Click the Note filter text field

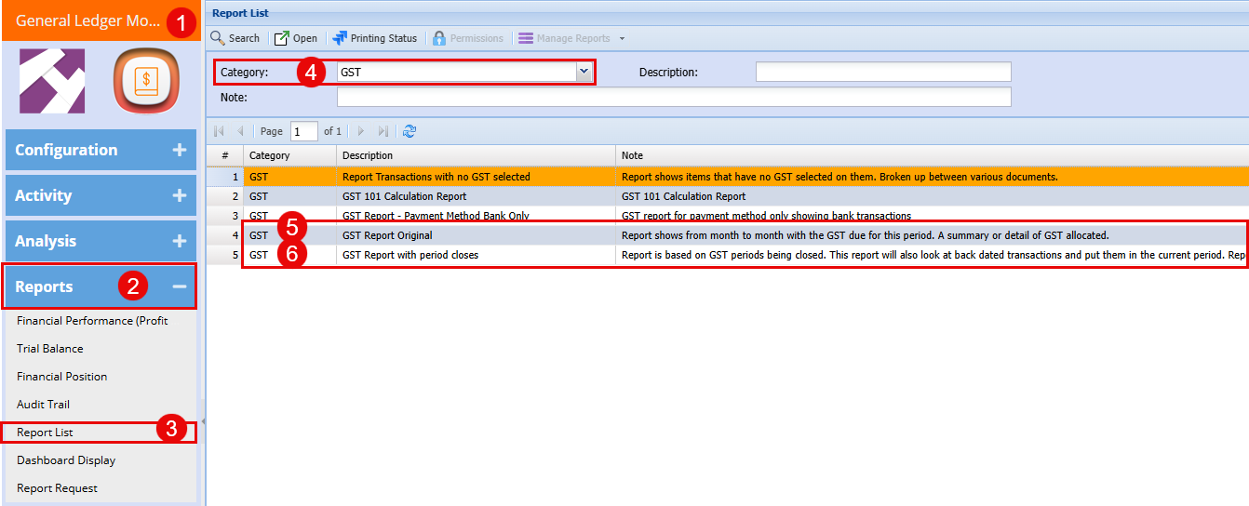pyautogui.click(x=673, y=97)
